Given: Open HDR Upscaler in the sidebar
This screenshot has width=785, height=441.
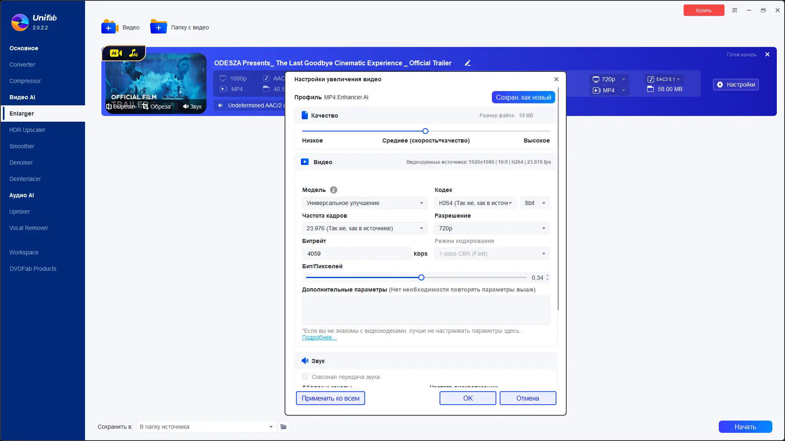Looking at the screenshot, I should point(27,130).
